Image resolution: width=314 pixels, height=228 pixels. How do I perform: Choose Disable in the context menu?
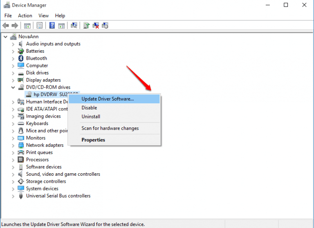[114, 108]
